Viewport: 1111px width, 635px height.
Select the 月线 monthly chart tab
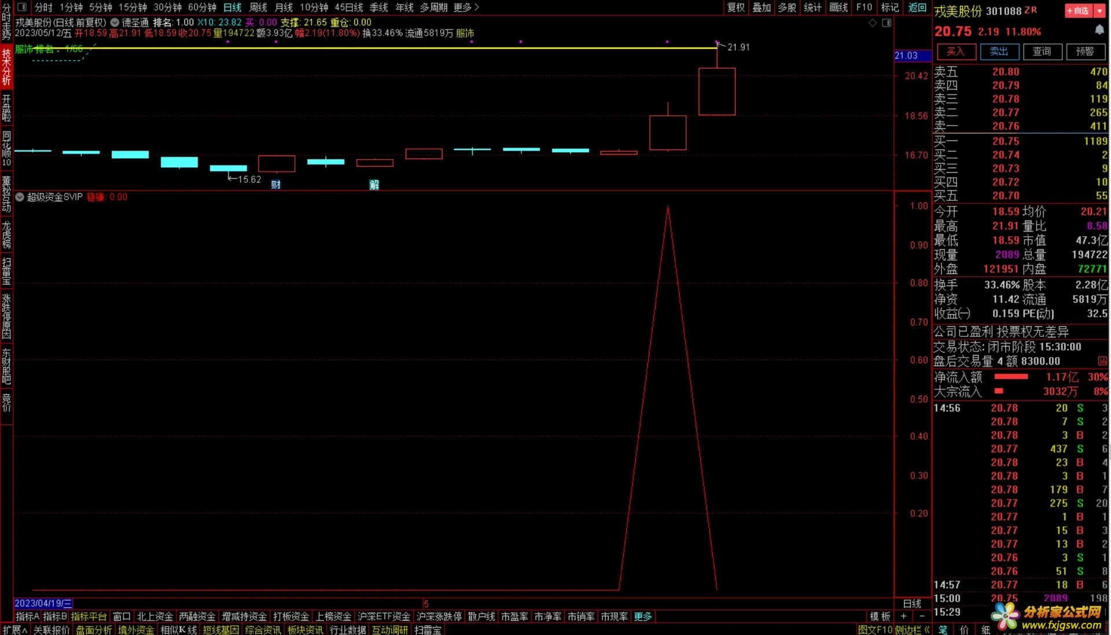point(284,8)
